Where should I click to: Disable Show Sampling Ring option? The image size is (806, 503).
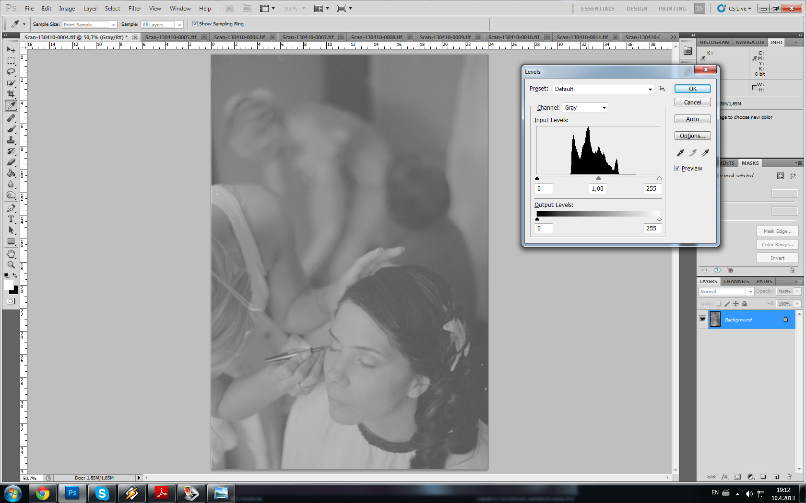point(195,24)
